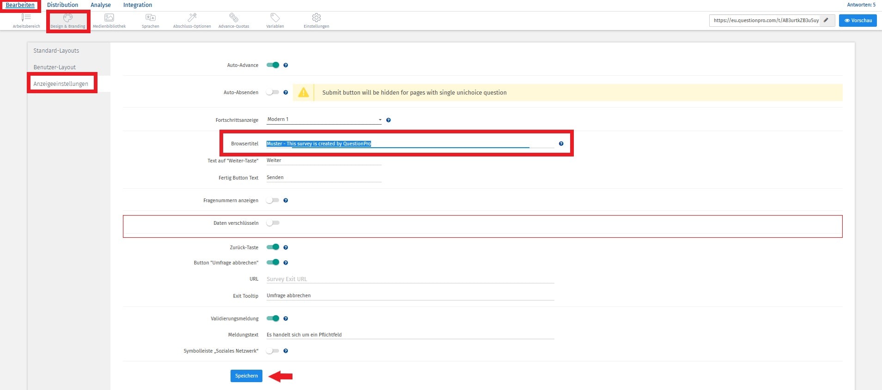The image size is (882, 390).
Task: Switch to the Distribution tab
Action: tap(62, 5)
